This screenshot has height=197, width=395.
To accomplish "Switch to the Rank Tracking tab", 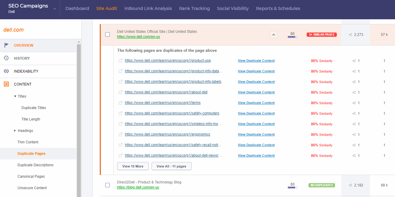I will click(x=194, y=8).
